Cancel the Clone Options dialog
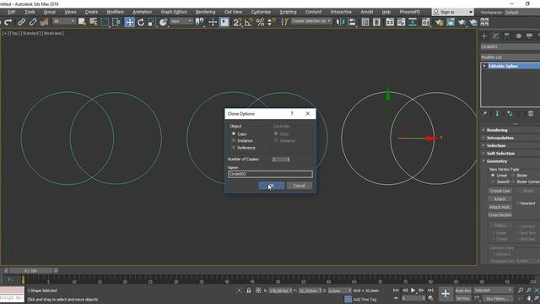 point(299,186)
